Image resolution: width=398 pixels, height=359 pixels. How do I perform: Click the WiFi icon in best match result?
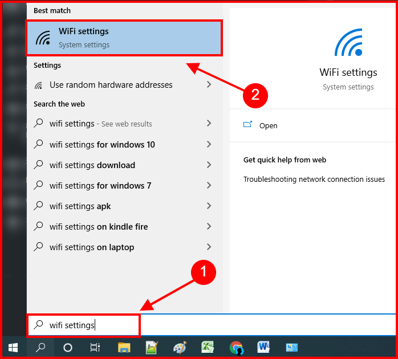(43, 38)
